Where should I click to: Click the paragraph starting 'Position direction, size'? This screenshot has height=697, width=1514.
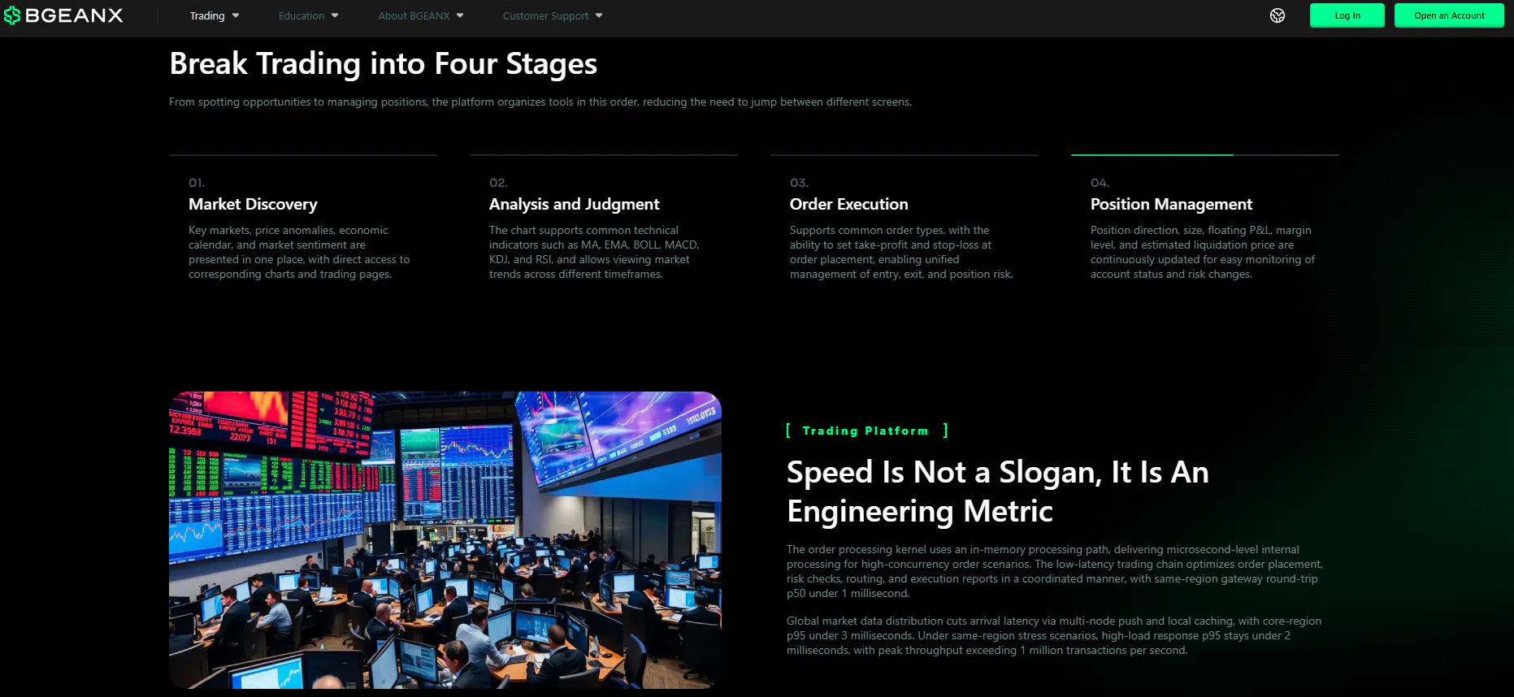click(x=1203, y=252)
